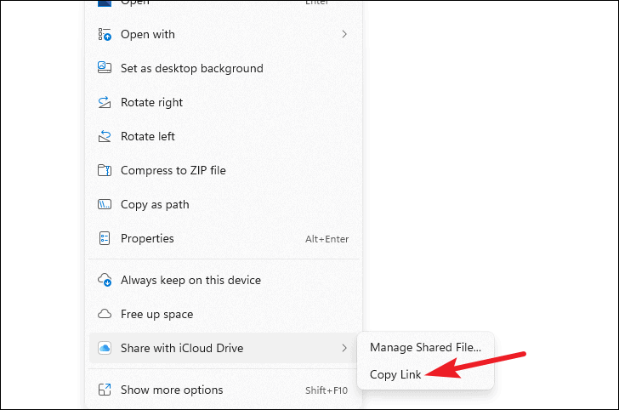Select Always keep on this device
619x410 pixels.
coord(224,280)
